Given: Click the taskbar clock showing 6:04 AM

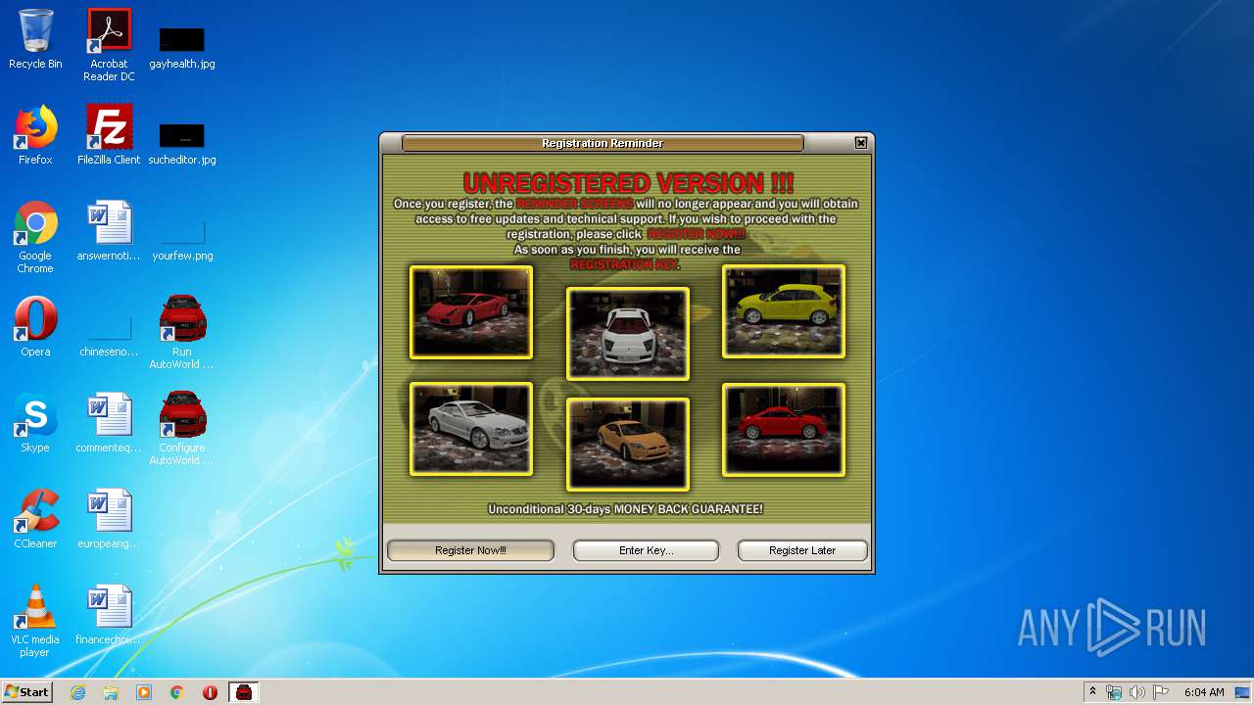Looking at the screenshot, I should (1204, 692).
